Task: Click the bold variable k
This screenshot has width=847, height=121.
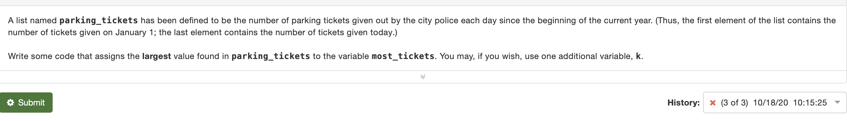Action: [638, 56]
